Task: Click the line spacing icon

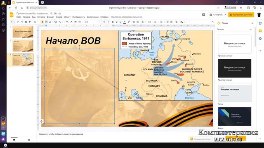Action: 150,22
